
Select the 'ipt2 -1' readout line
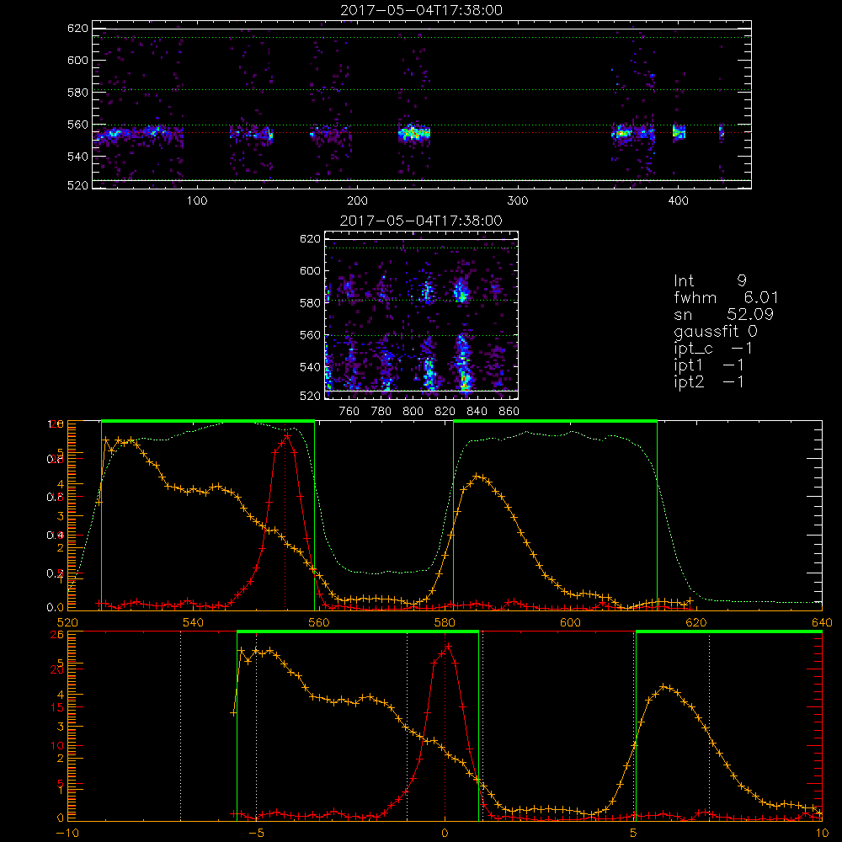pyautogui.click(x=709, y=381)
